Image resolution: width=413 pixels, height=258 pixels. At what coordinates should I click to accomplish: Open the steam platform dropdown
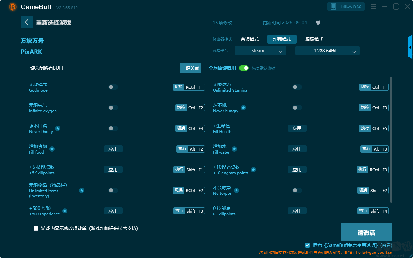tap(260, 51)
